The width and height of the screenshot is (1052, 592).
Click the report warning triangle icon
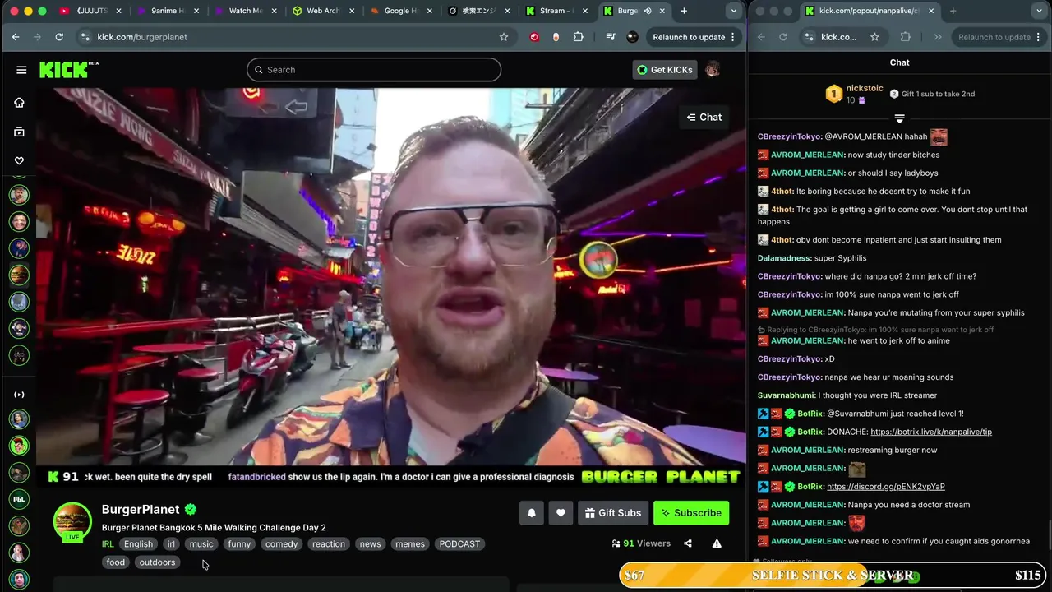coord(717,543)
